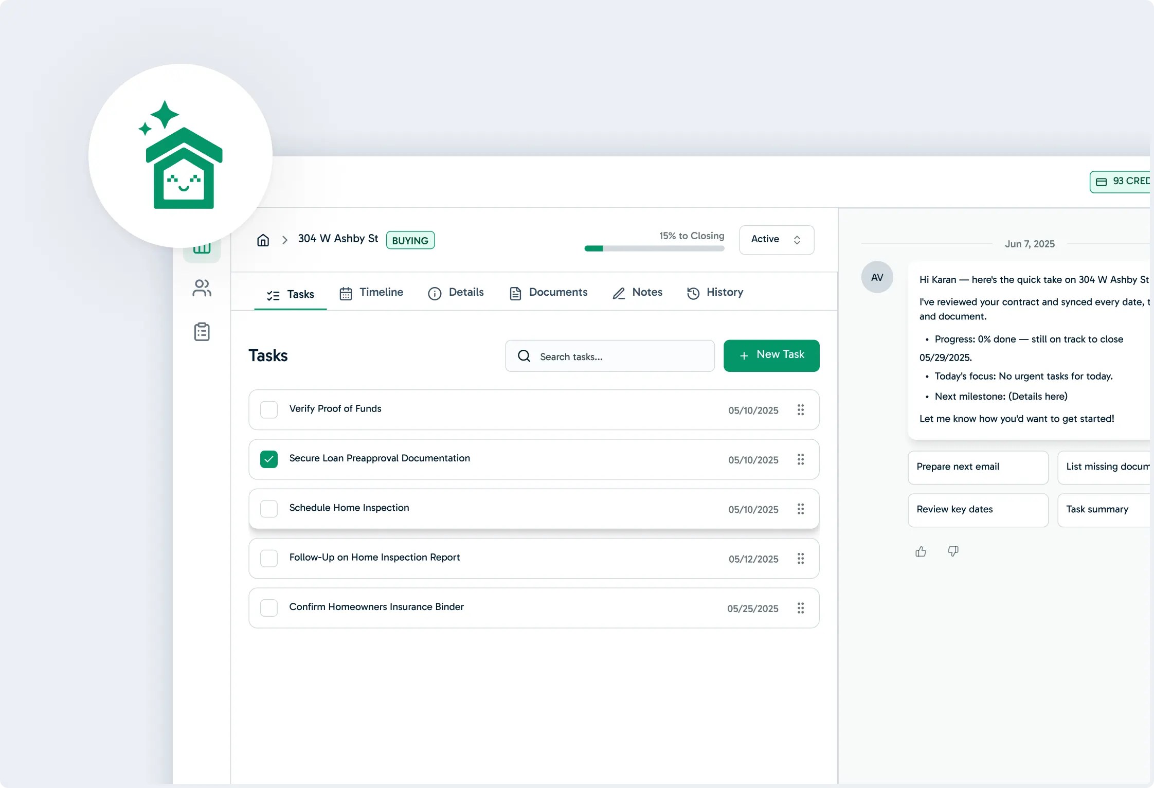Click the 05/12/2025 due date
The image size is (1154, 788).
753,559
